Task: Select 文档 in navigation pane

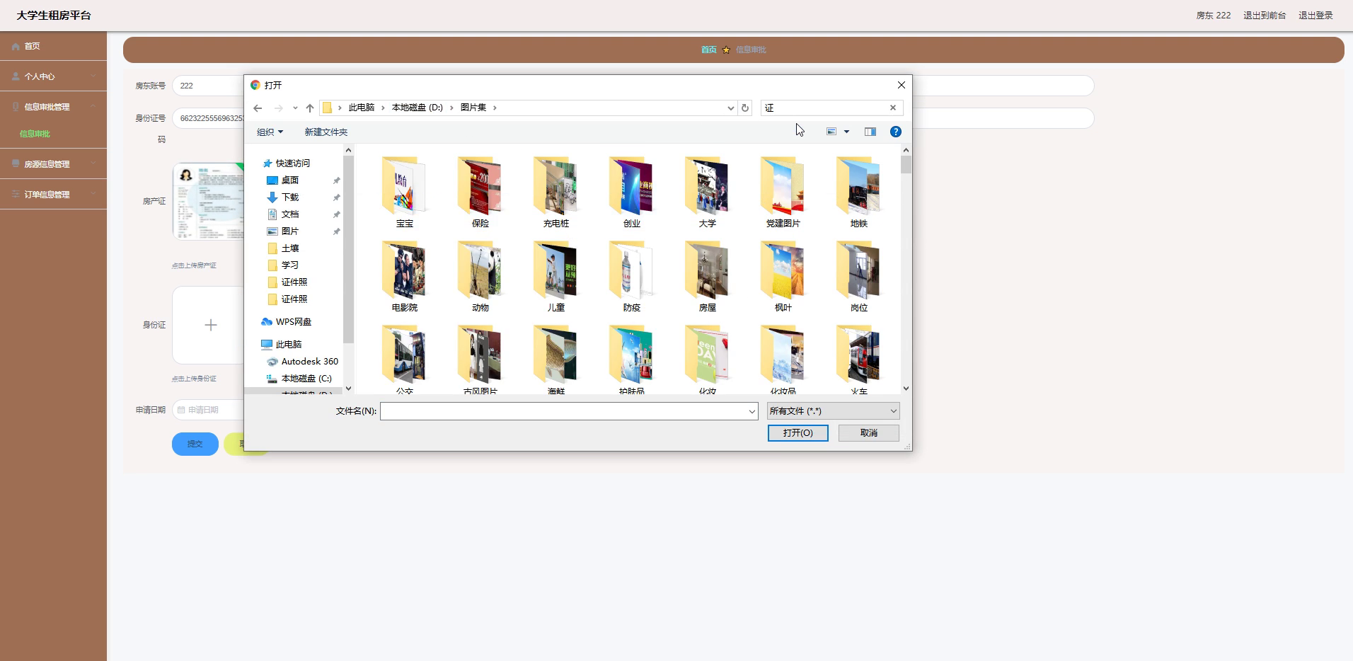Action: coord(290,214)
